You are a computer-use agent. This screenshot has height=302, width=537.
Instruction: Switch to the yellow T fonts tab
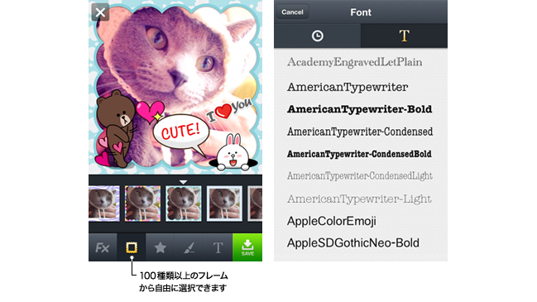point(404,36)
